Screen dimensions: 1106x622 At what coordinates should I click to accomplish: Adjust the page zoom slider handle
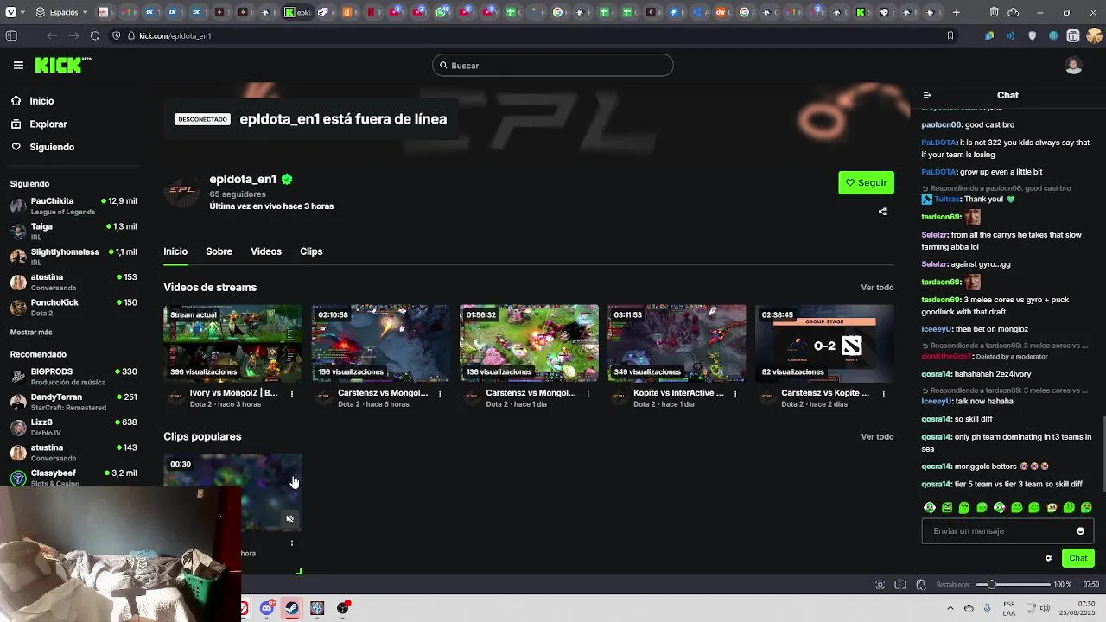point(992,585)
